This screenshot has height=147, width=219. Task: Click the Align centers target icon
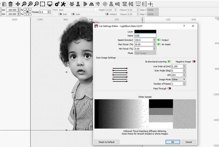[x=105, y=4]
